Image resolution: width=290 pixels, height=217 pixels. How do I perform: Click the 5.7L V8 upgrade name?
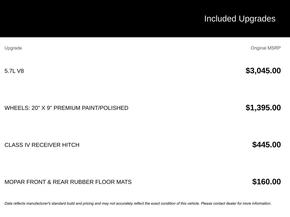pyautogui.click(x=14, y=71)
